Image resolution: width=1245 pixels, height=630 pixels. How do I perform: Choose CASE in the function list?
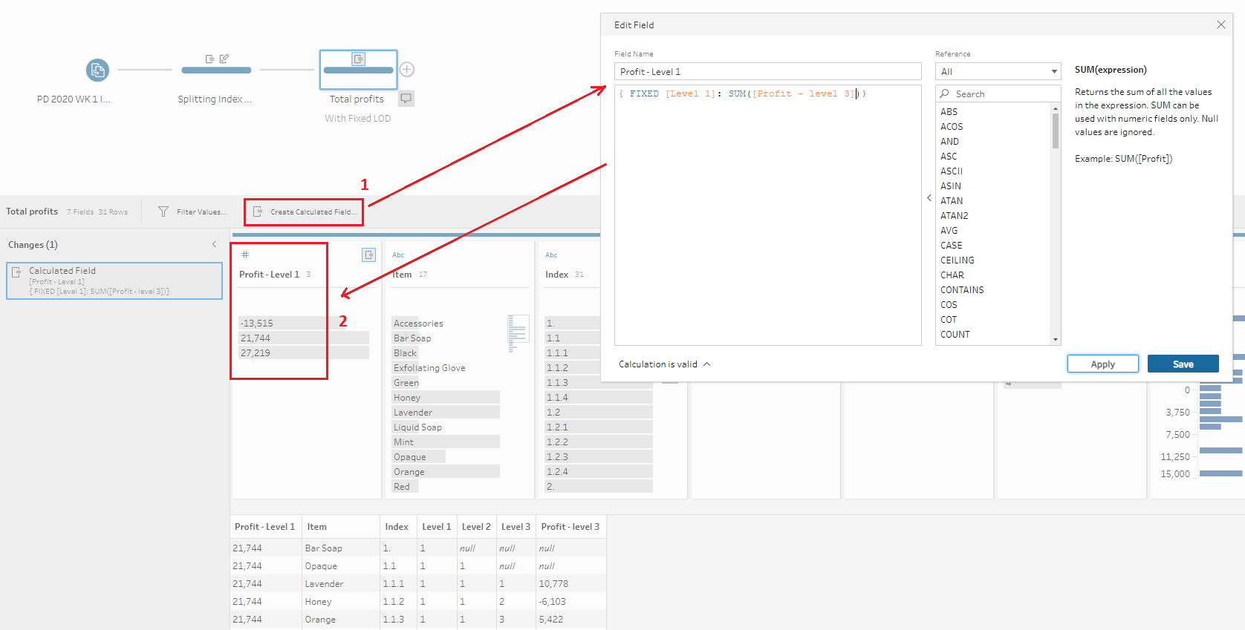pyautogui.click(x=952, y=246)
